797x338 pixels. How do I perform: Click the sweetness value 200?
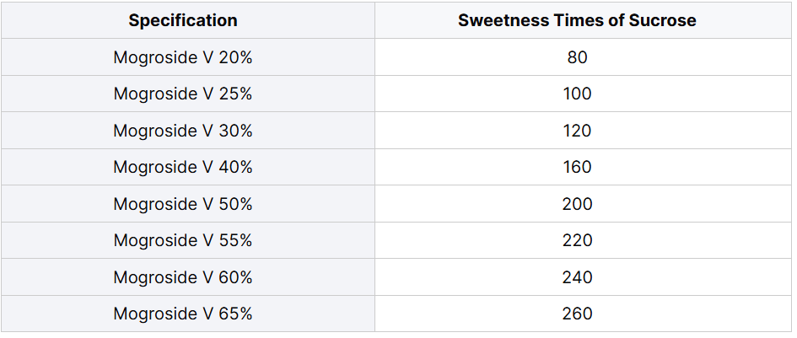[x=578, y=204]
